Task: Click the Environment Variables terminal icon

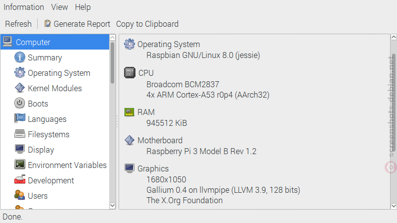Action: coord(20,165)
